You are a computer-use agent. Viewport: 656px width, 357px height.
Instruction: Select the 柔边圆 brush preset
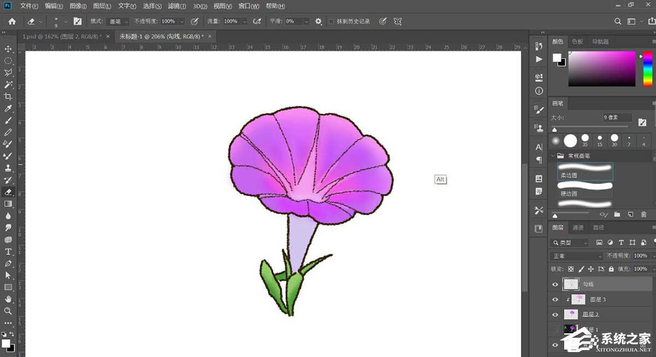click(x=584, y=172)
